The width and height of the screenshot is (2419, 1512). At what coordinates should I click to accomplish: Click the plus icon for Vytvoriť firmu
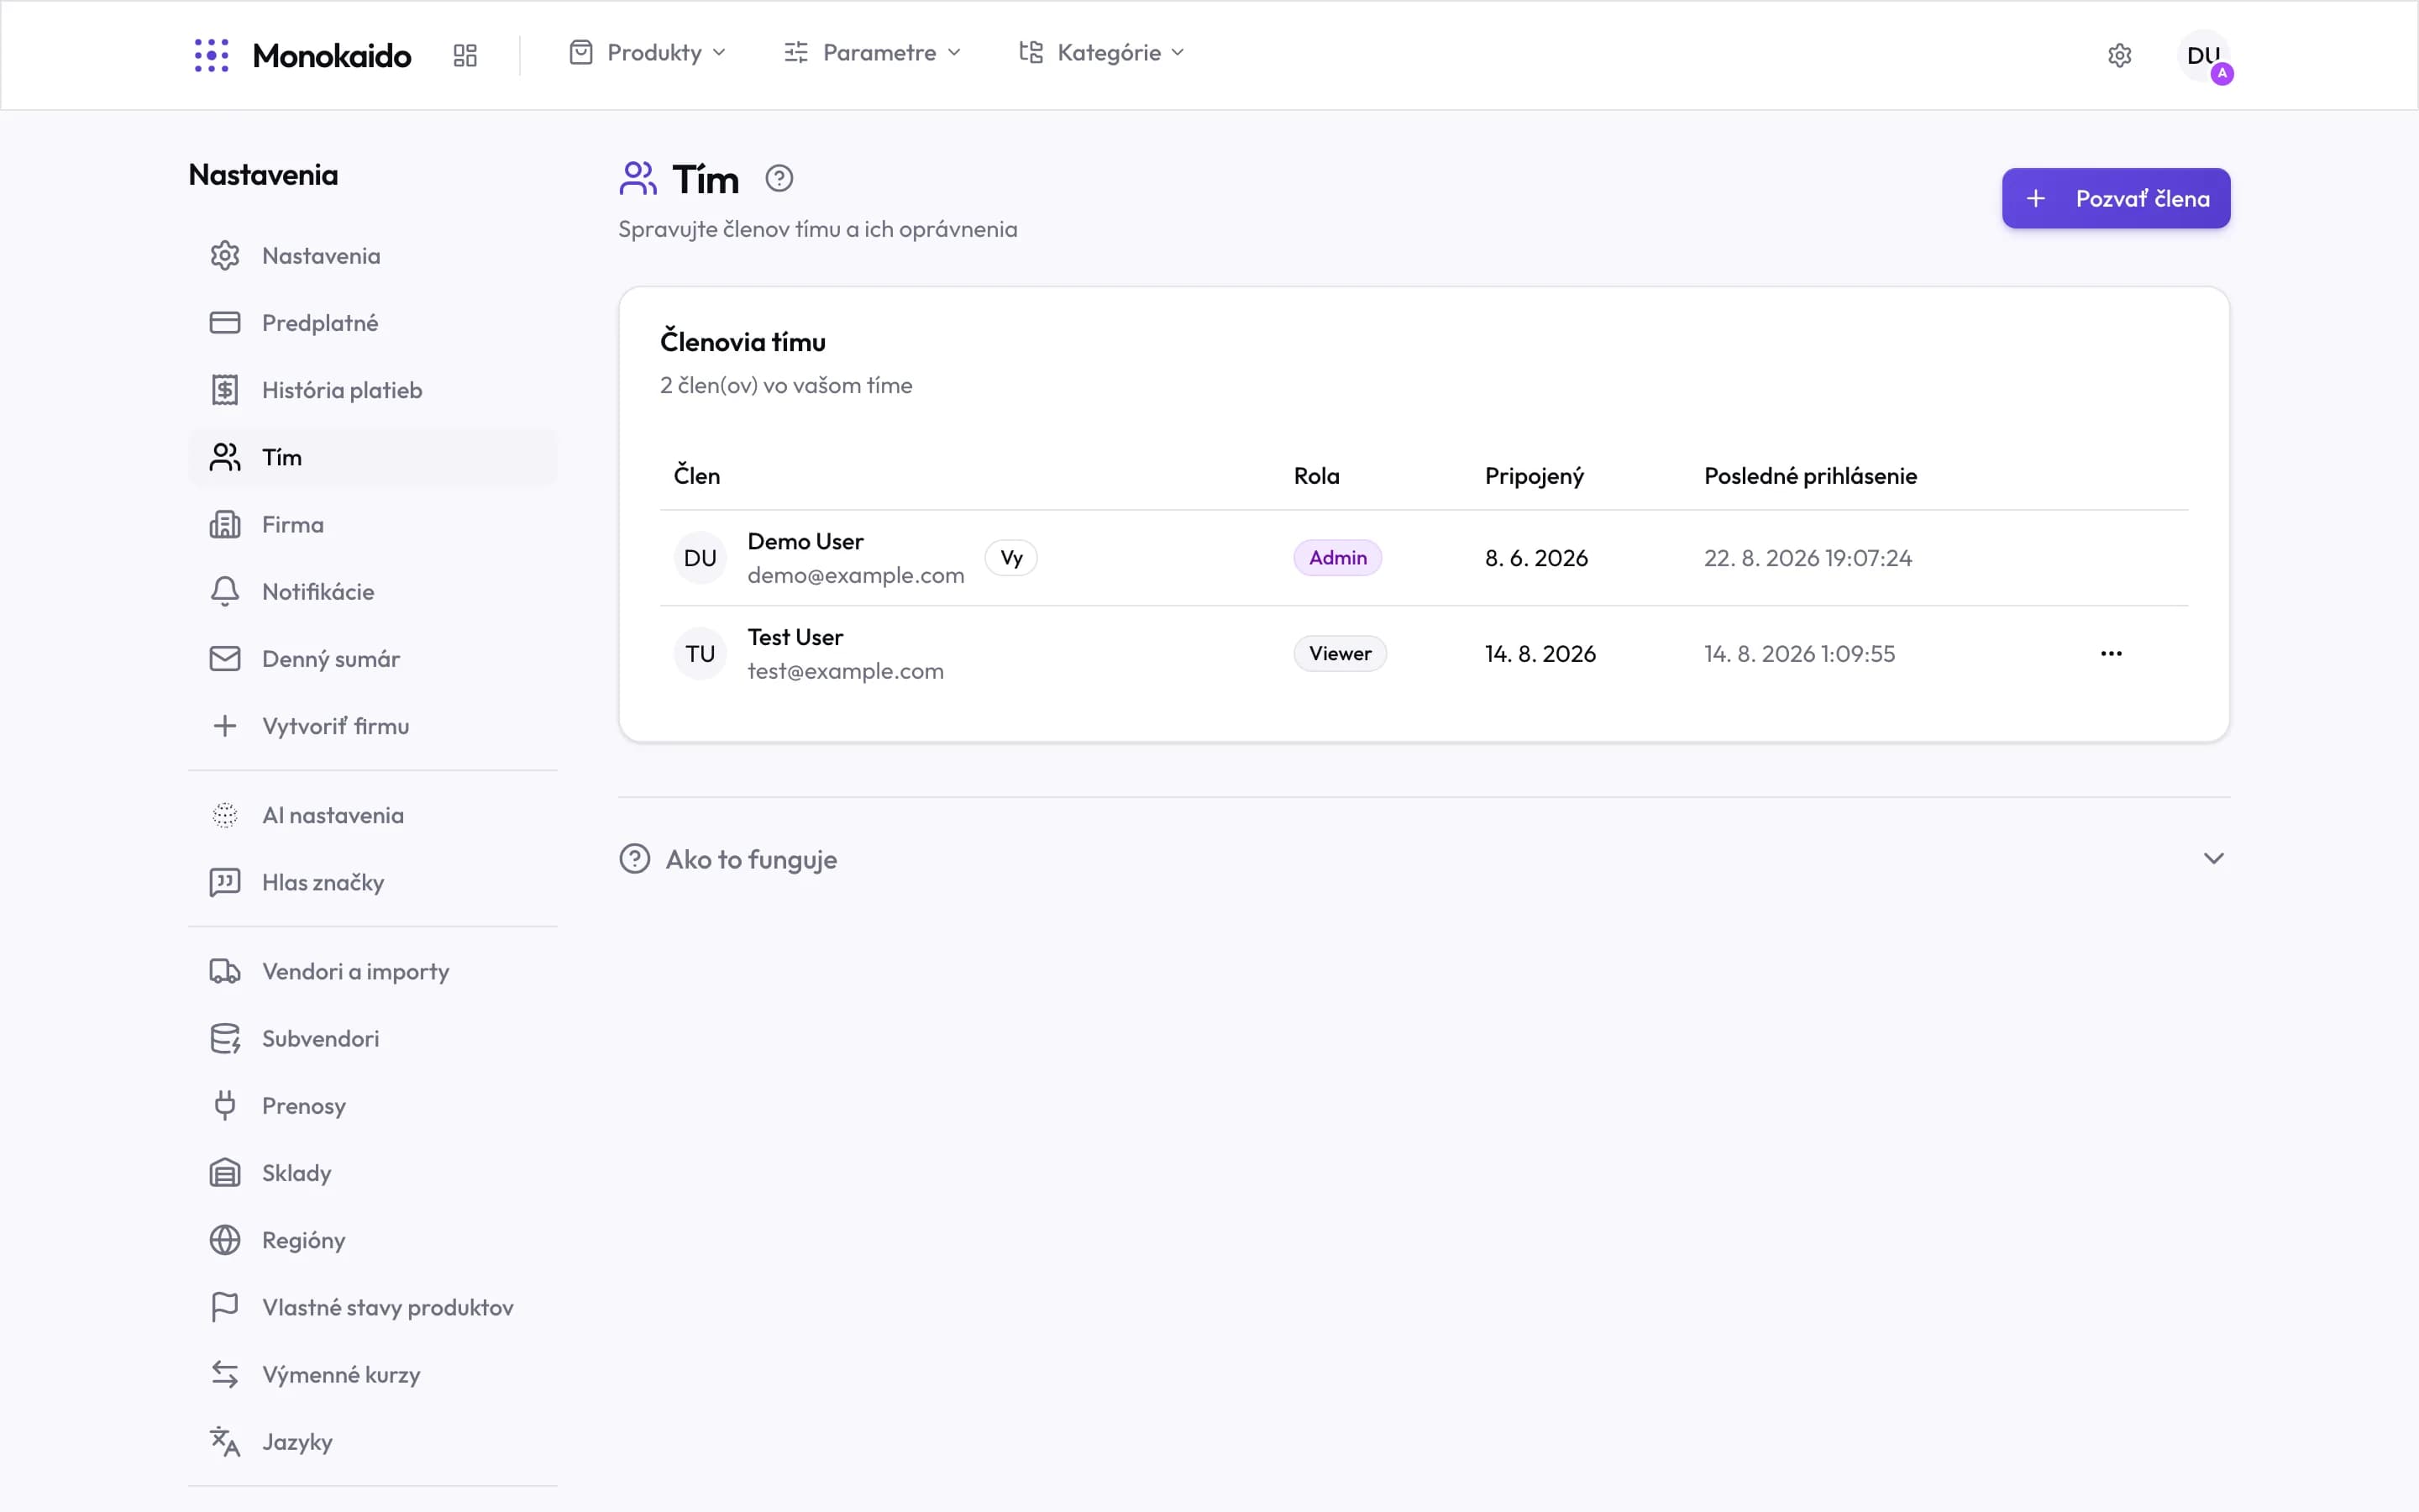tap(225, 726)
